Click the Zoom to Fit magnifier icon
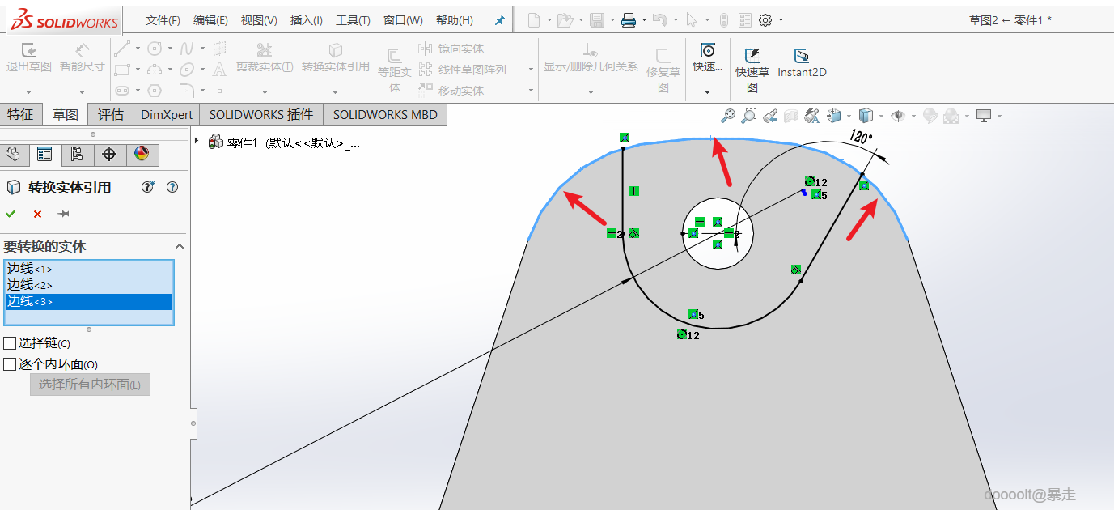The width and height of the screenshot is (1114, 510). [728, 116]
